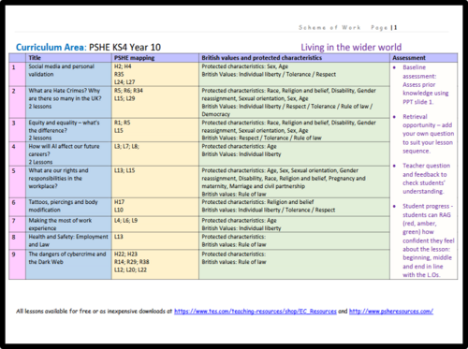This screenshot has width=468, height=349.
Task: Click 'How will AI affect our future careers?' cell
Action: (x=68, y=154)
